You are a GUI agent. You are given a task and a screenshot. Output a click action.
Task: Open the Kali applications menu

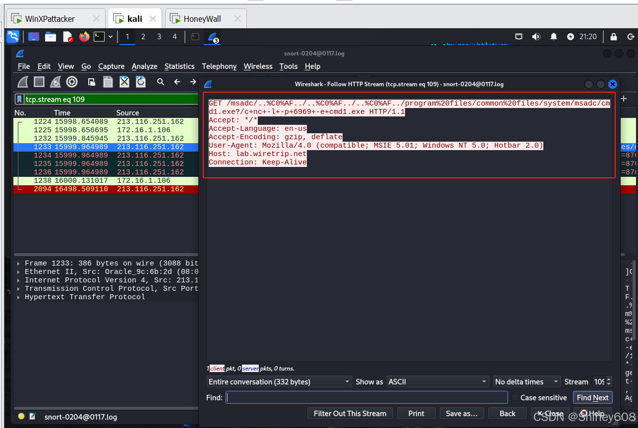13,36
